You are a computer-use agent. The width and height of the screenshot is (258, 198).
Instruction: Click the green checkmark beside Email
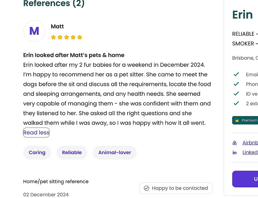click(x=236, y=74)
